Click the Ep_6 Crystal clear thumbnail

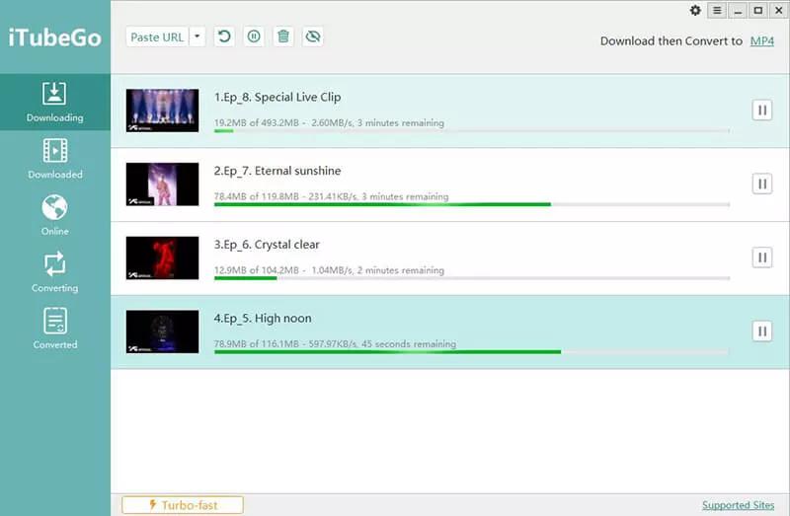(162, 258)
